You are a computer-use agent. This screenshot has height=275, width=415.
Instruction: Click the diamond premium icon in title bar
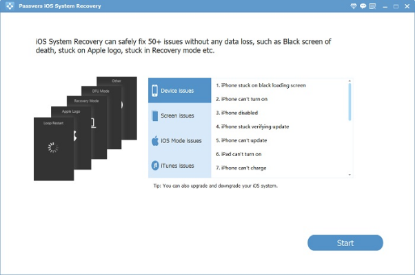coord(354,5)
